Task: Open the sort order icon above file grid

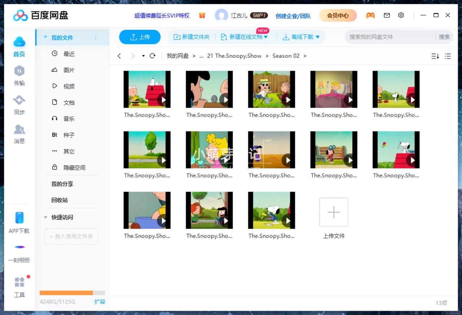Action: tap(435, 56)
